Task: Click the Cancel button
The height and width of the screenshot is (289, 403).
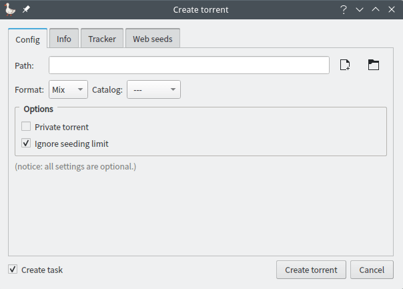Action: pyautogui.click(x=372, y=270)
